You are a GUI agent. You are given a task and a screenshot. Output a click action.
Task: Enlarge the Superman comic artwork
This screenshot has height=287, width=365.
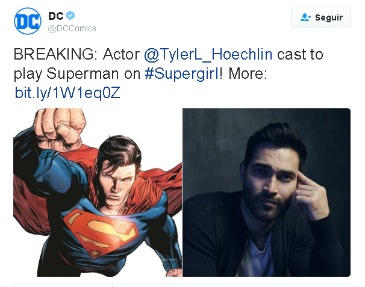97,193
